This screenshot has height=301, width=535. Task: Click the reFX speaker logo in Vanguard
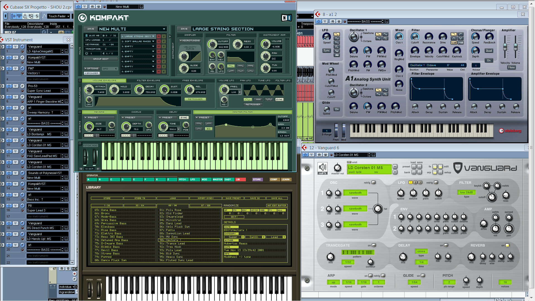tap(323, 168)
